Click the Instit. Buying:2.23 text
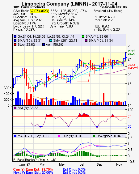Screen dimensions: 139x174 [x=107, y=30]
